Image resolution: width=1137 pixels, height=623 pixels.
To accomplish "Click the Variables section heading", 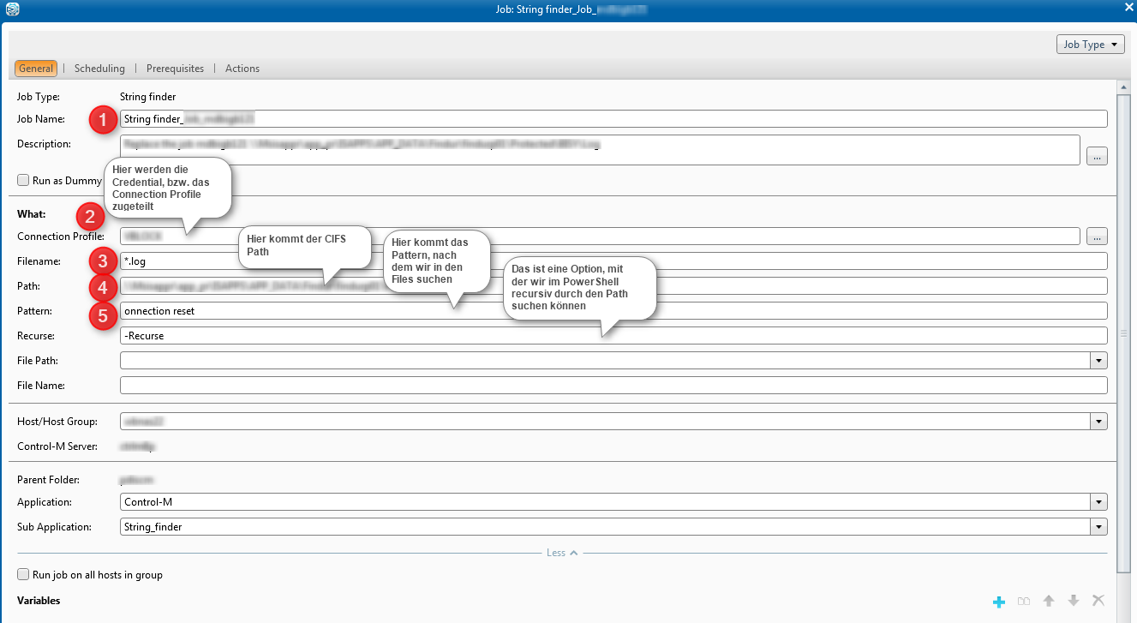I will click(39, 601).
